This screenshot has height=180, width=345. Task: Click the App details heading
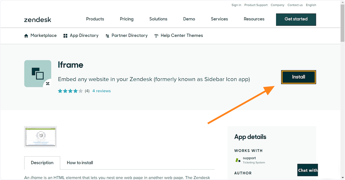250,137
